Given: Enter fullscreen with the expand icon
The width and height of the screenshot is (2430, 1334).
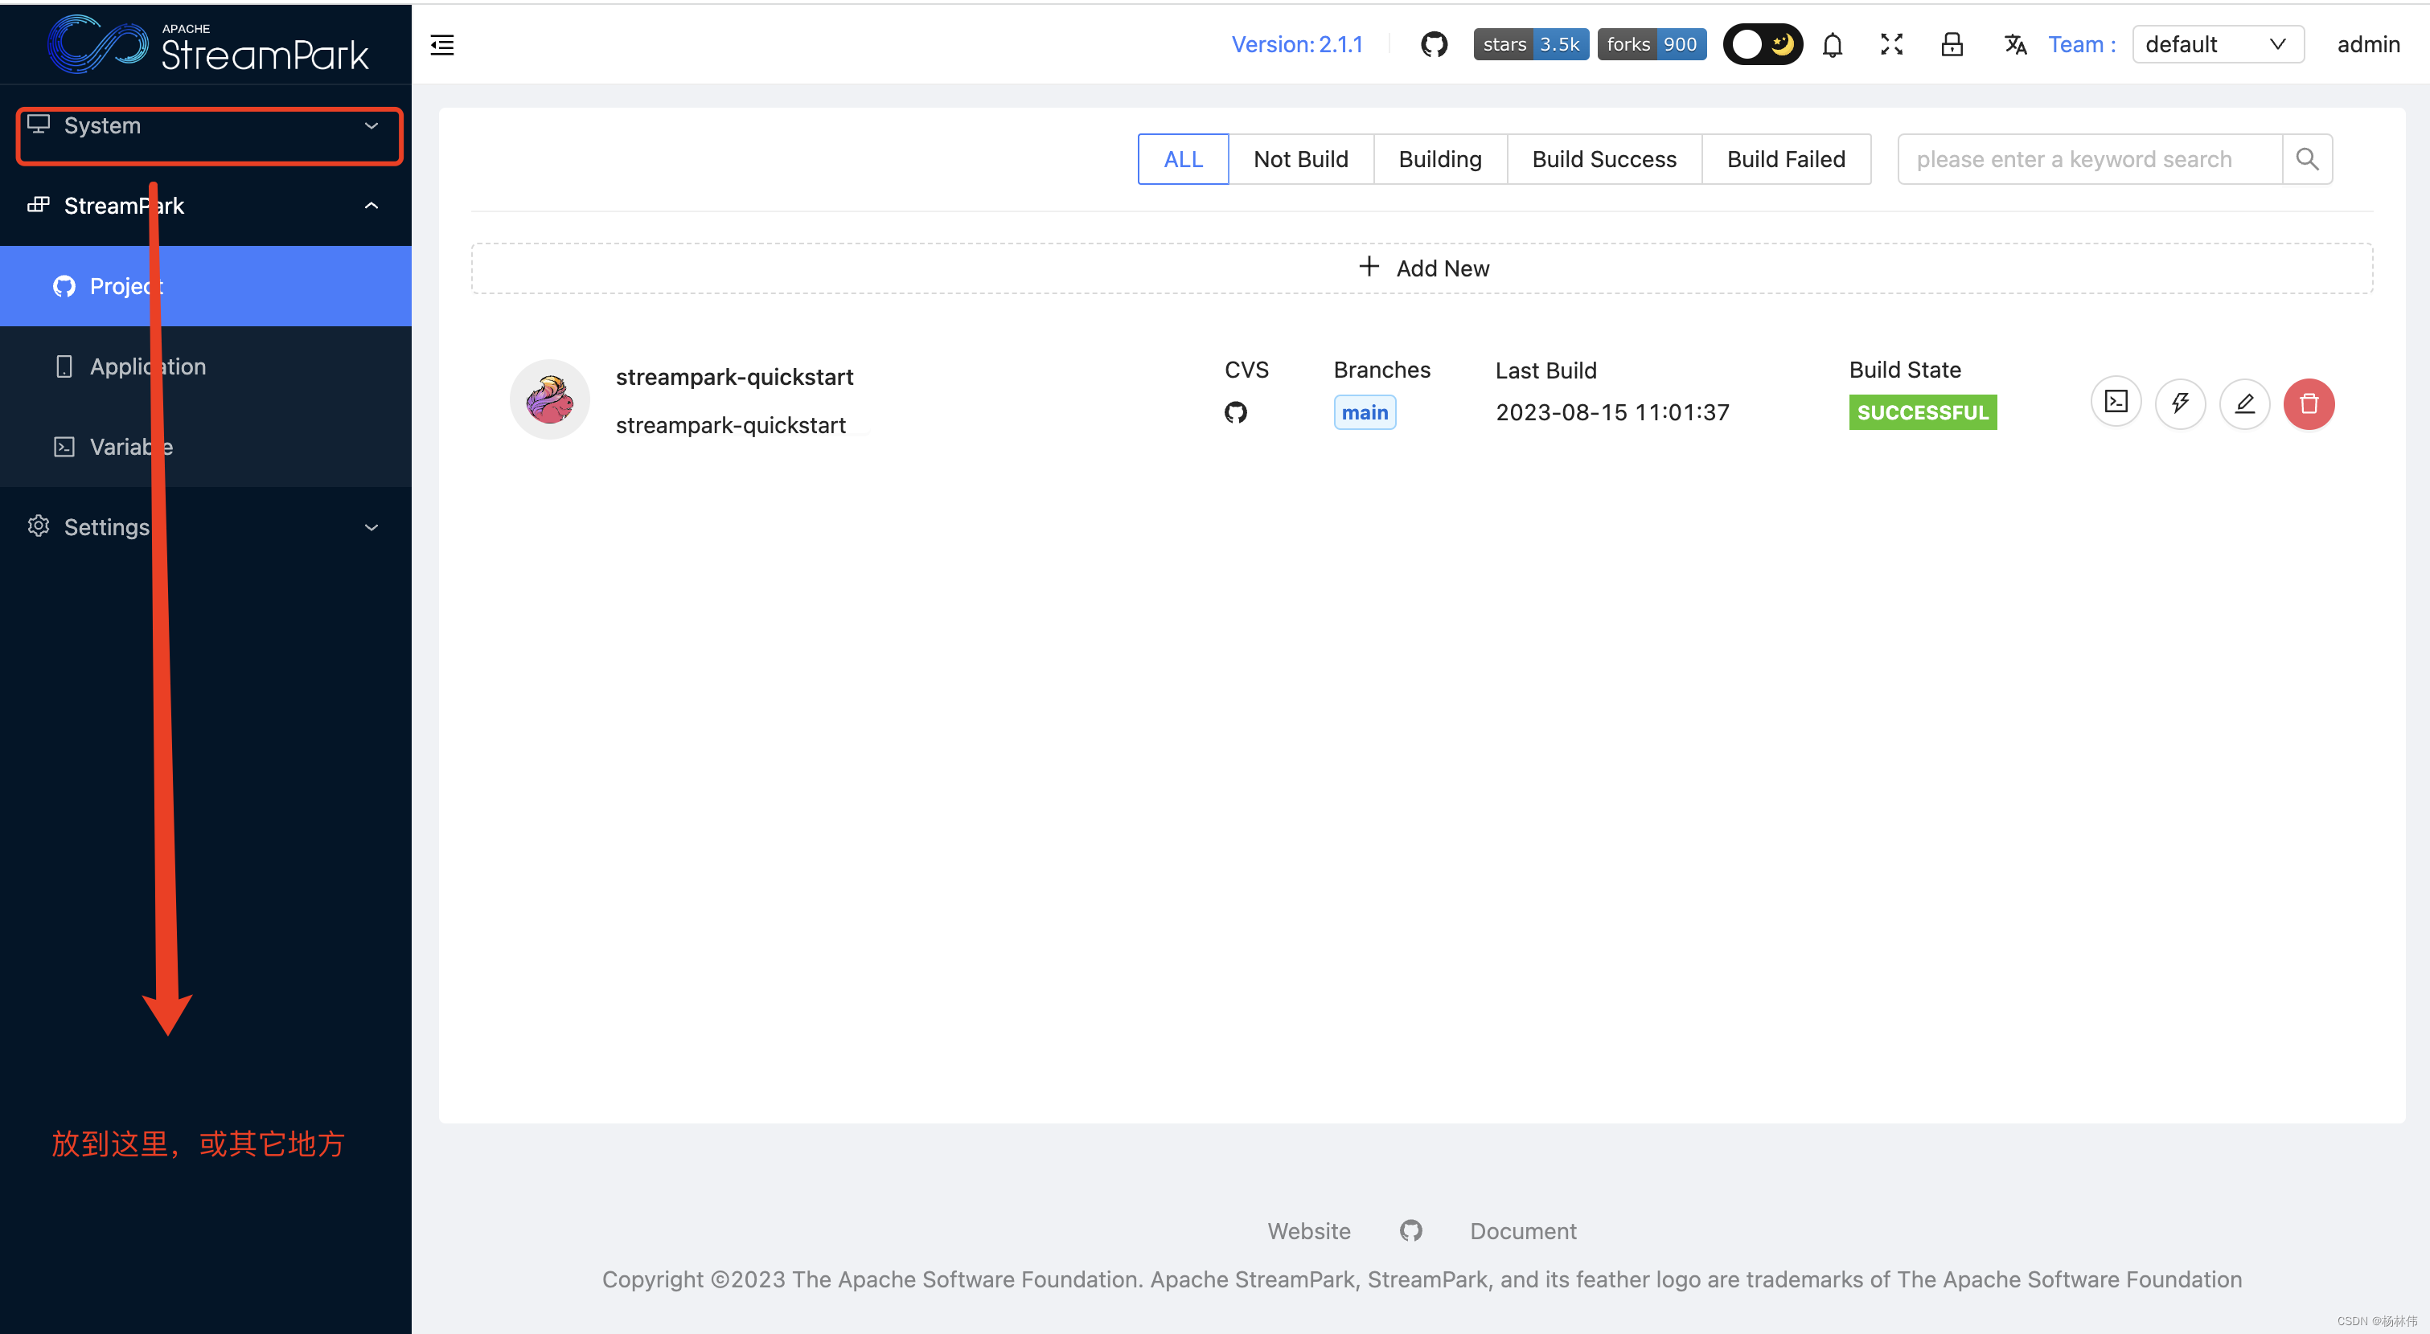Looking at the screenshot, I should pos(1891,44).
